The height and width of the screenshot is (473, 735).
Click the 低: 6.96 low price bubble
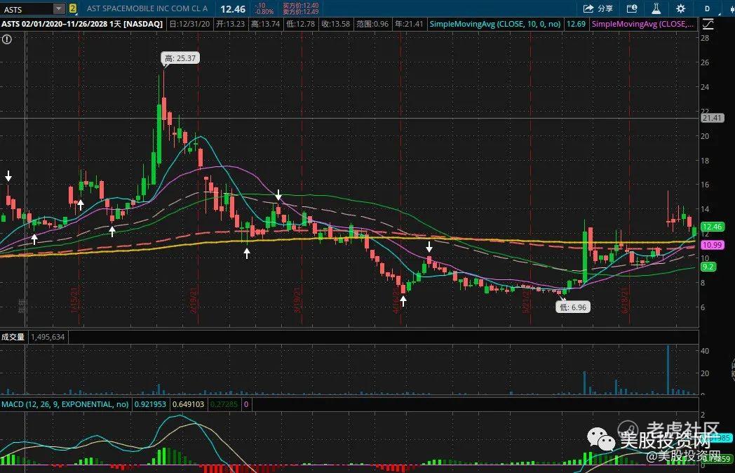(x=573, y=307)
